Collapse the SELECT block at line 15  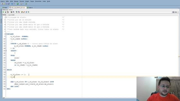coord(6,50)
